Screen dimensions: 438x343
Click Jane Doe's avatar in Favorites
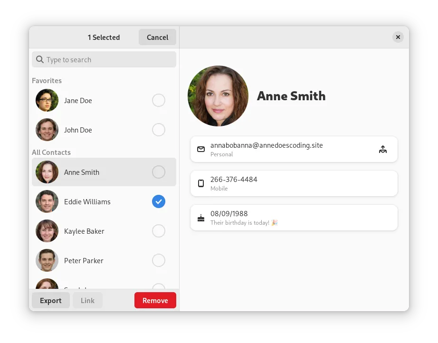pyautogui.click(x=47, y=101)
